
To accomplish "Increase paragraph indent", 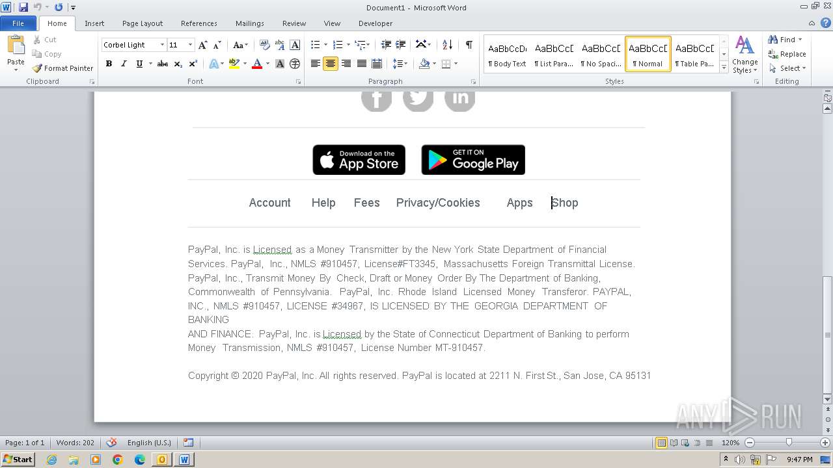I will click(401, 45).
